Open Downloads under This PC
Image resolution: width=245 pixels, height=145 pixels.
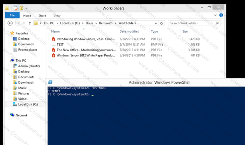point(26,82)
